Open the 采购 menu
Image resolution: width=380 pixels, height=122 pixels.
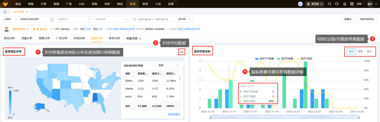(94, 4)
